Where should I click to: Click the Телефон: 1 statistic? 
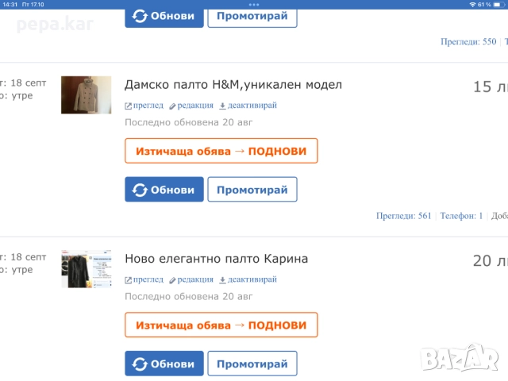461,216
